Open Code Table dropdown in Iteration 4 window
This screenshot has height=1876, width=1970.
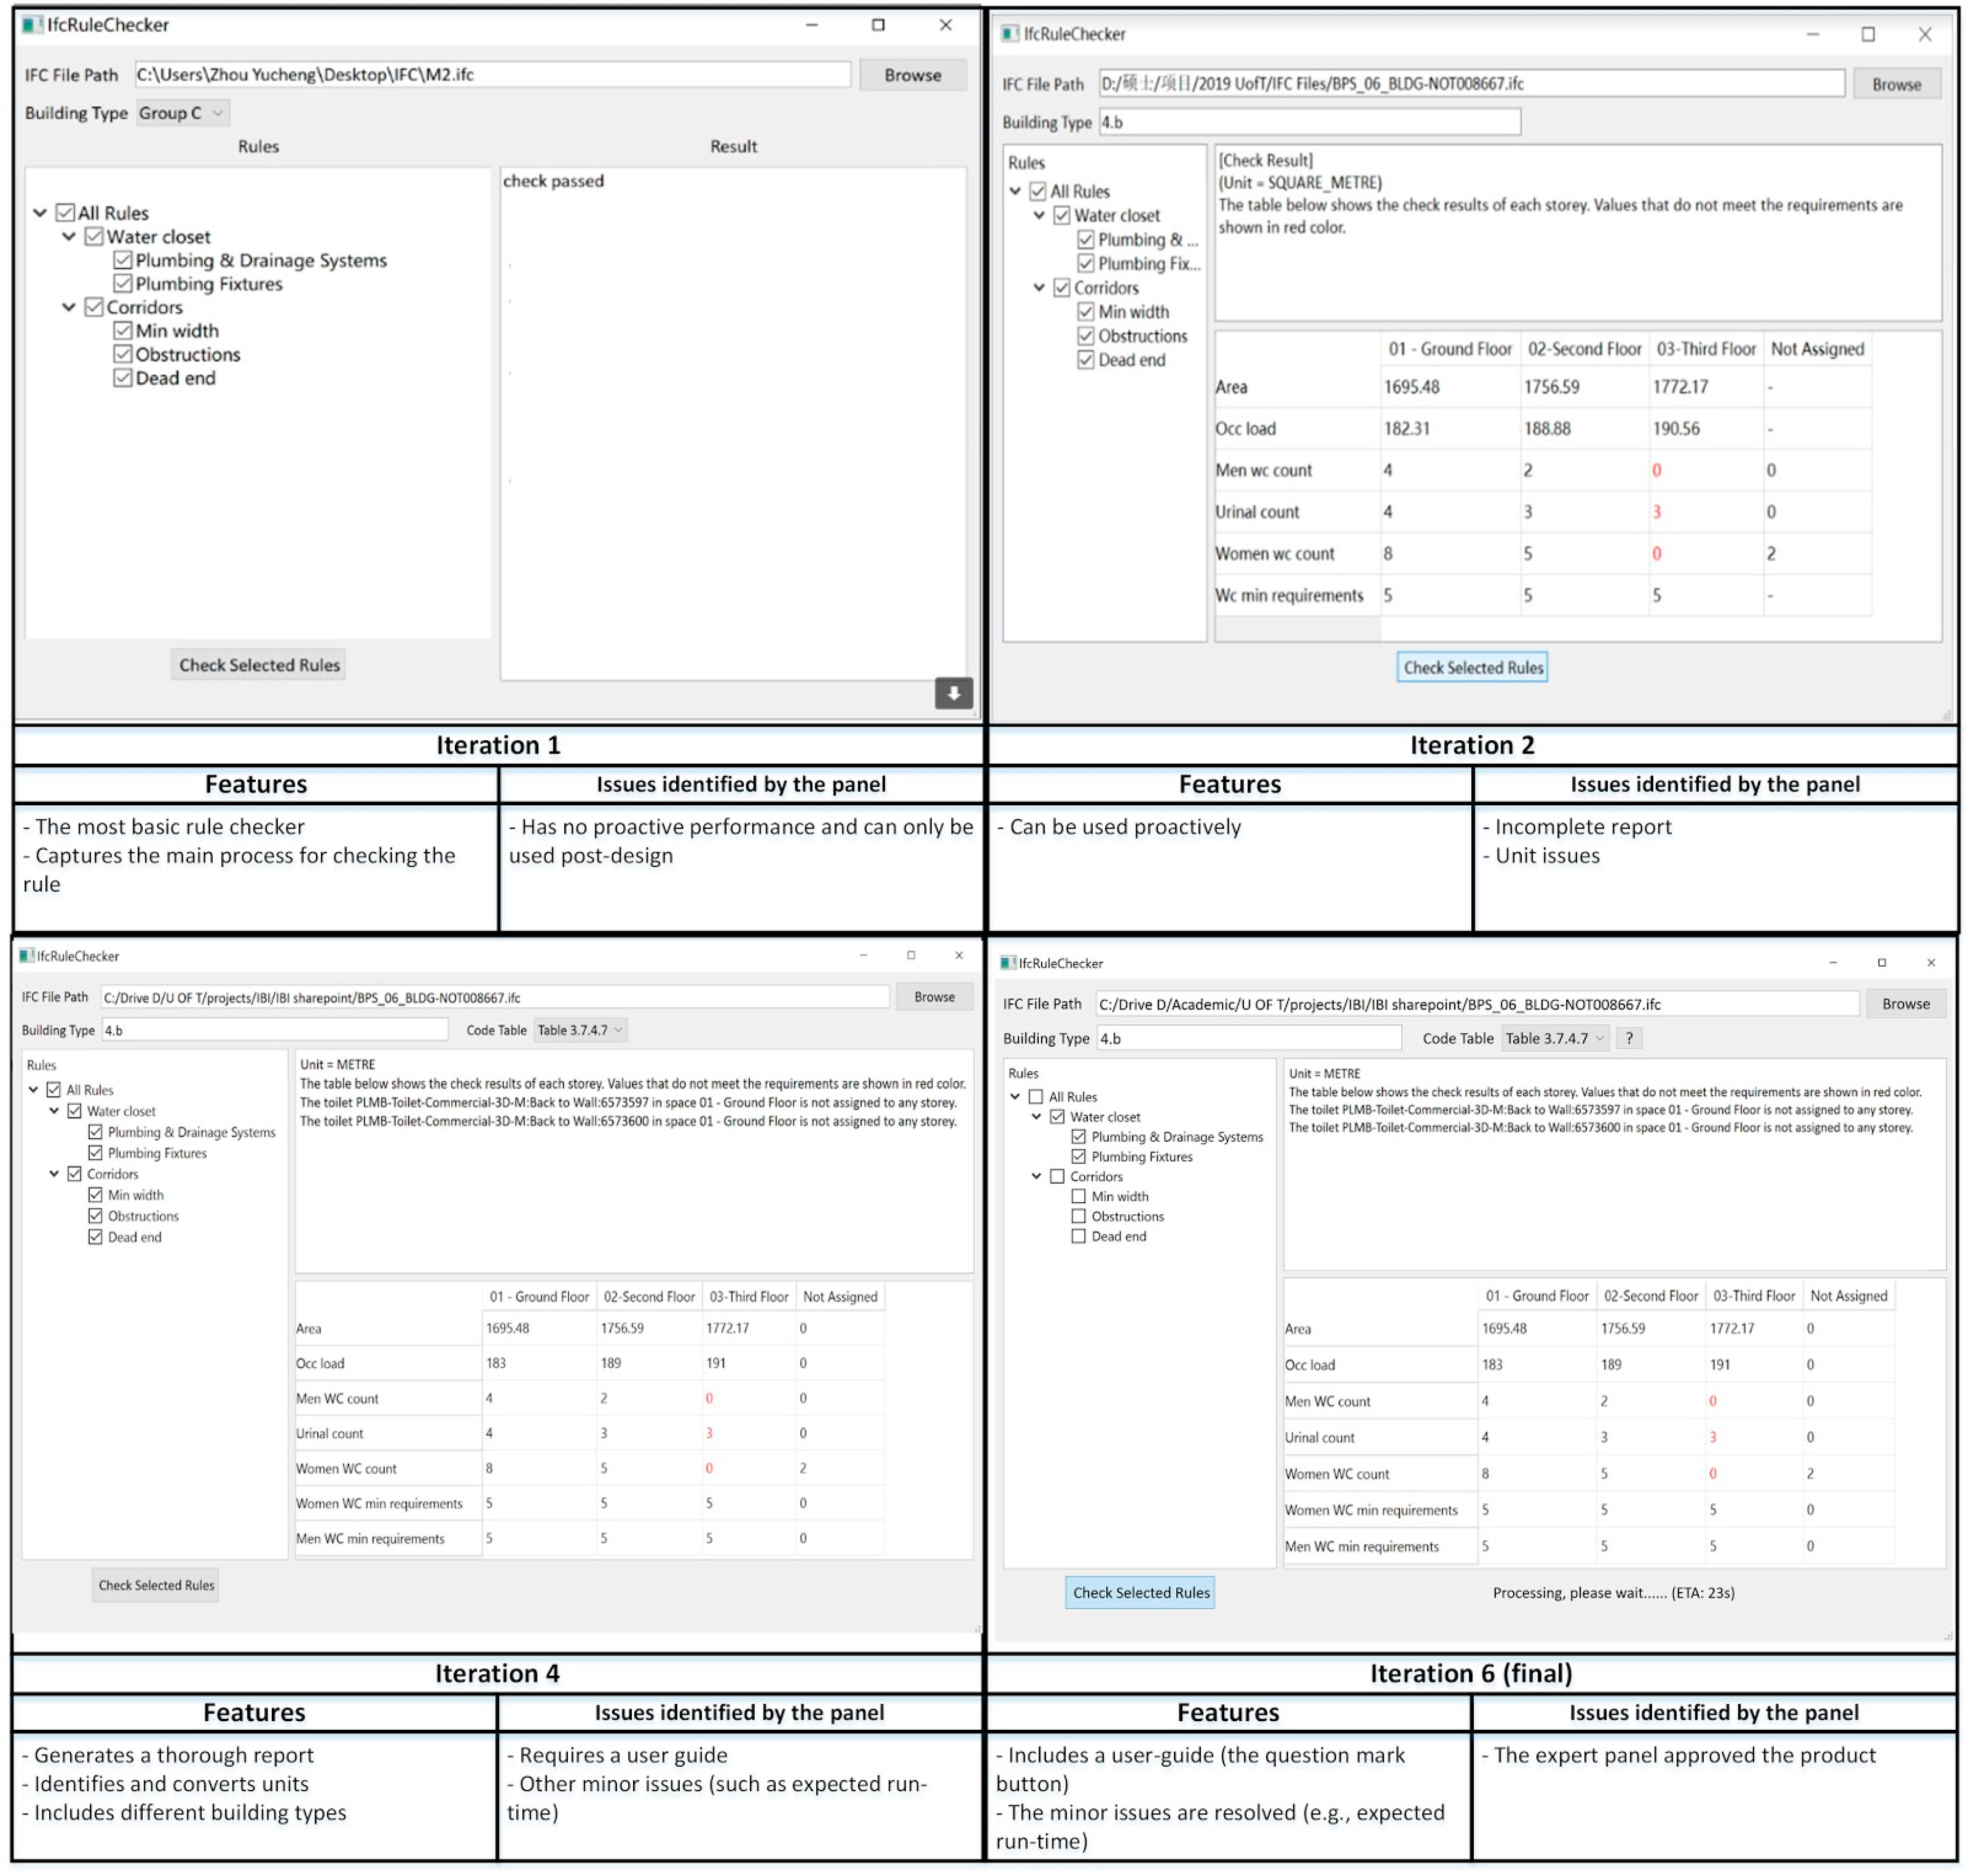tap(580, 1030)
